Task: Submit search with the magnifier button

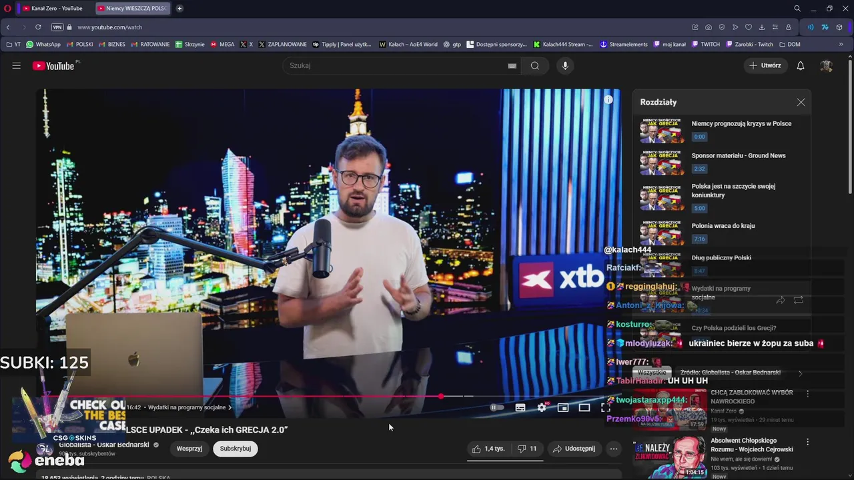Action: point(535,65)
